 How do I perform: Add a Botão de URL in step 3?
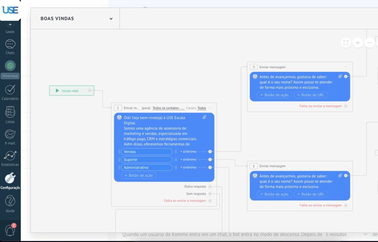311,95
